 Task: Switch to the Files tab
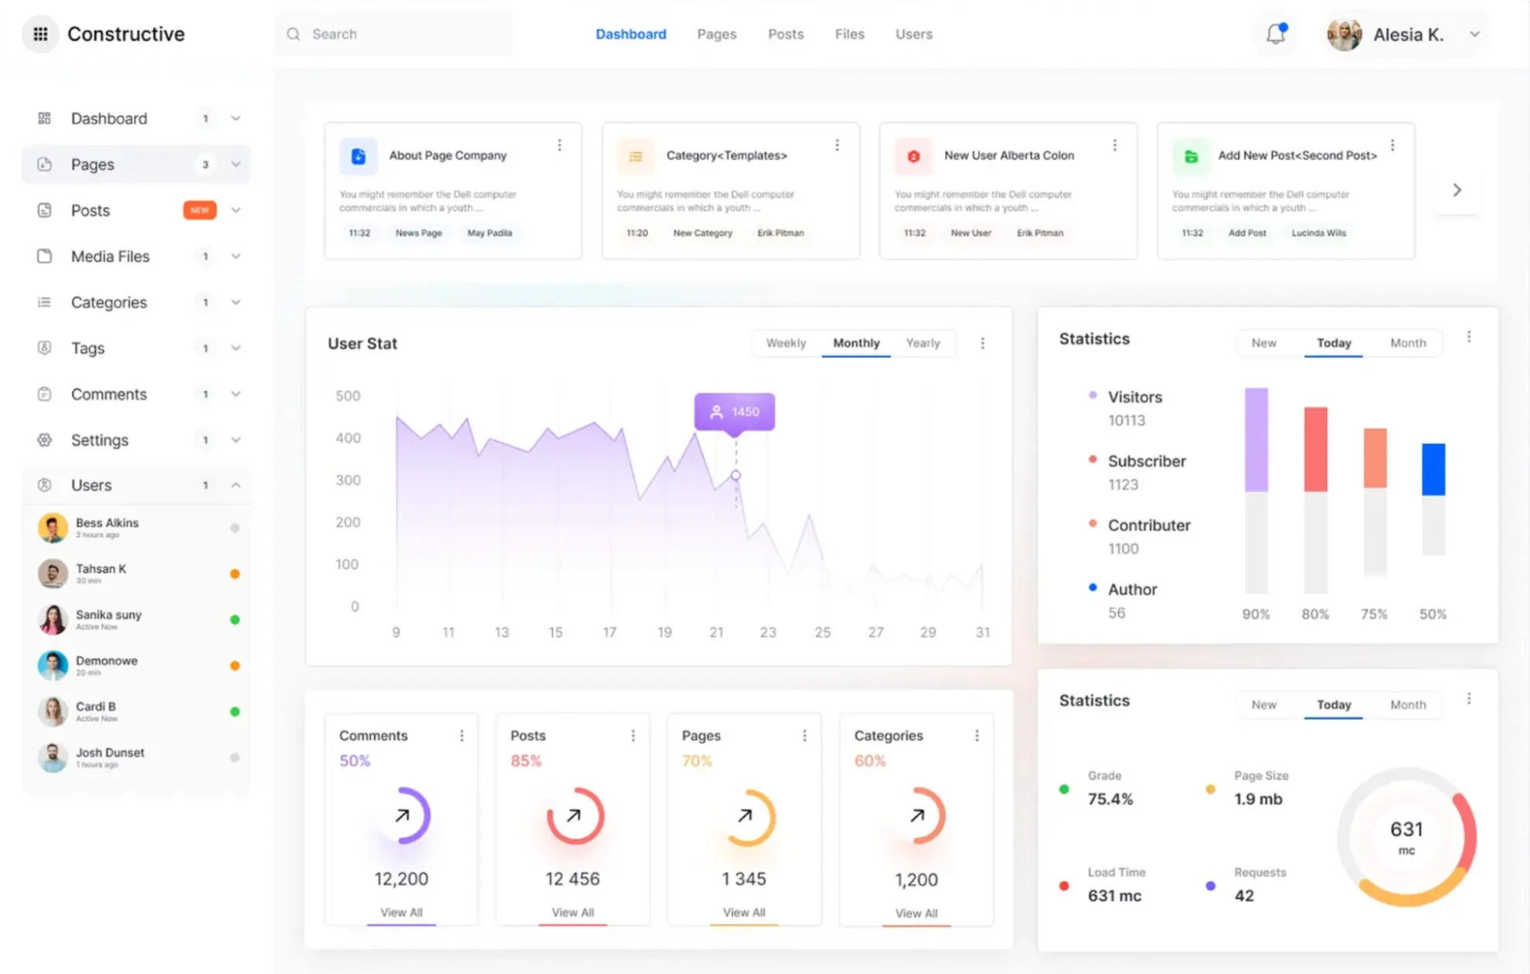click(849, 34)
